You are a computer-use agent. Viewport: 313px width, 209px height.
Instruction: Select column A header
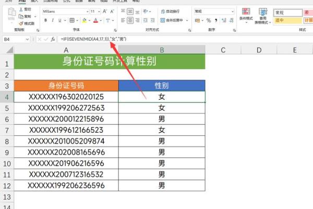click(x=66, y=50)
